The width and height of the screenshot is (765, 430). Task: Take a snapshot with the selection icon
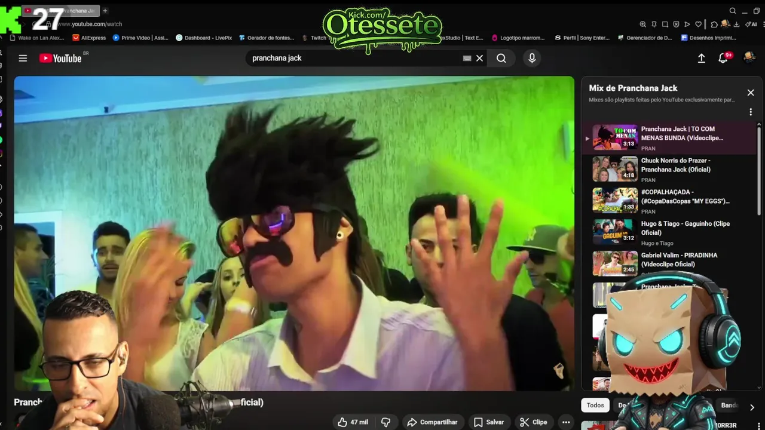click(x=665, y=24)
